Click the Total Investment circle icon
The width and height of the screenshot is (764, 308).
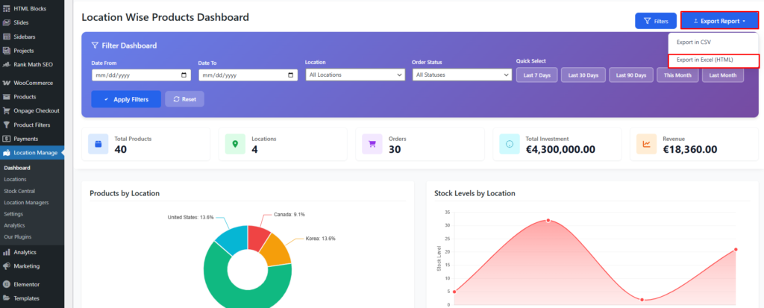click(509, 144)
